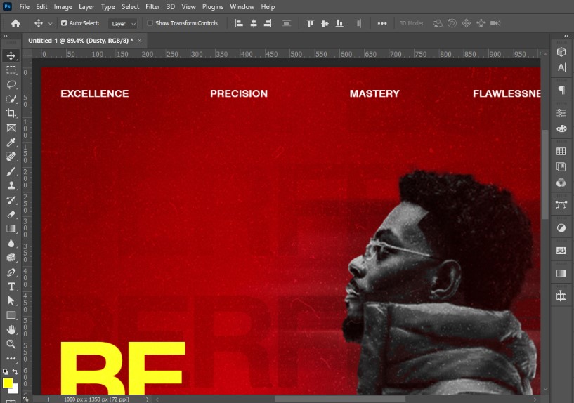Open the Gradients panel icon
The height and width of the screenshot is (403, 574).
[x=561, y=273]
